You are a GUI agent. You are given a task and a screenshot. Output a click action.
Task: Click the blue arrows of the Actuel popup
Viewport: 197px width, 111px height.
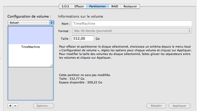pos(51,23)
